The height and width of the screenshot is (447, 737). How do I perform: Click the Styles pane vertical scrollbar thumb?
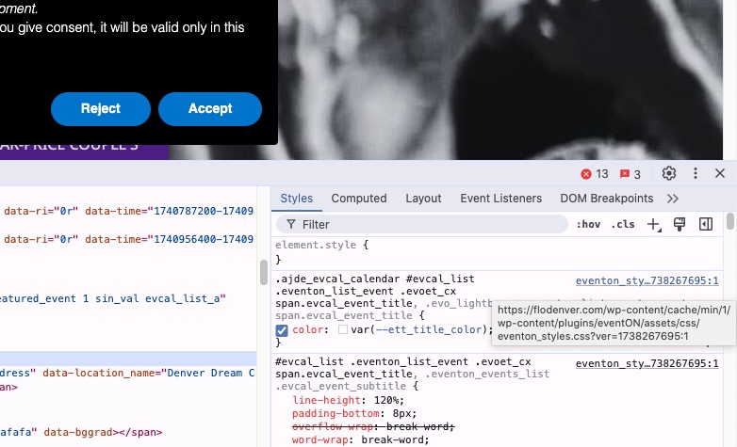pos(730,221)
